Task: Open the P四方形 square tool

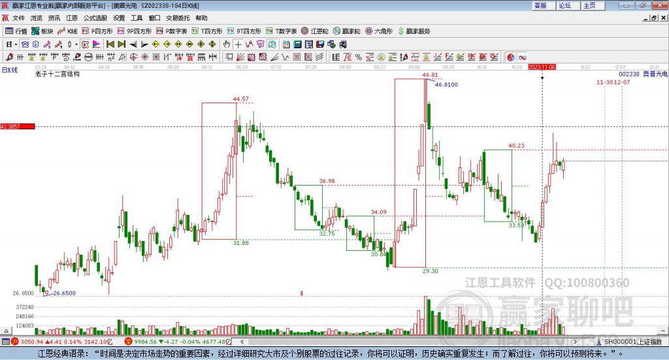Action: click(x=97, y=31)
